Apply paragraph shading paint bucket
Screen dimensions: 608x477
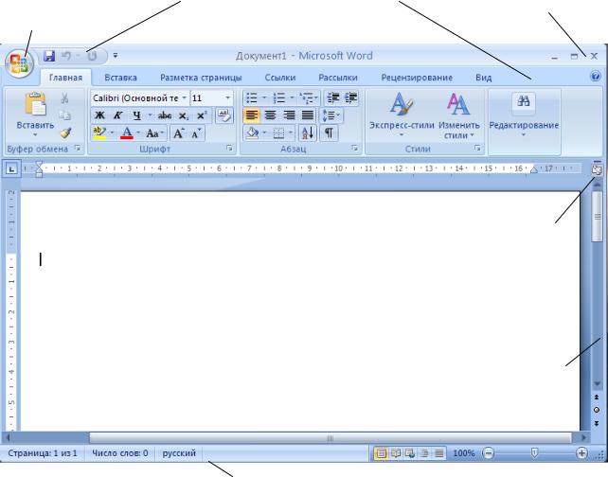coord(253,133)
